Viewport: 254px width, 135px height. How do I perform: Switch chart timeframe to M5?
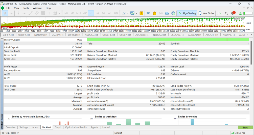[x=72, y=13]
